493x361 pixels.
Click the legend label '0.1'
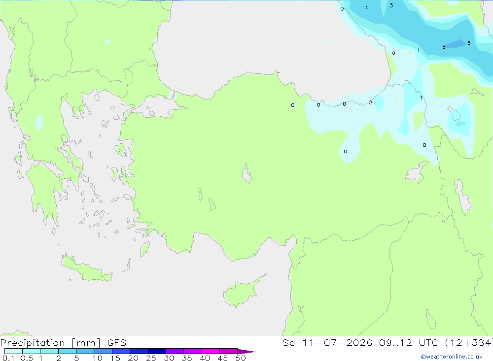point(8,358)
